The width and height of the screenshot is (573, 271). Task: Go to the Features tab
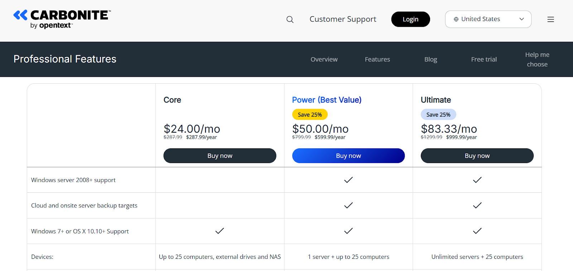point(377,59)
